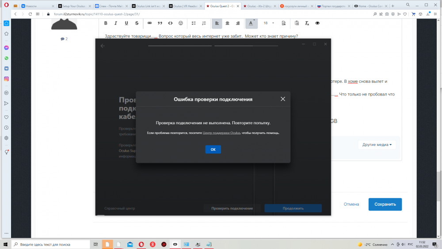Image resolution: width=442 pixels, height=249 pixels.
Task: Click Продолжить in Oculus window
Action: click(x=293, y=208)
